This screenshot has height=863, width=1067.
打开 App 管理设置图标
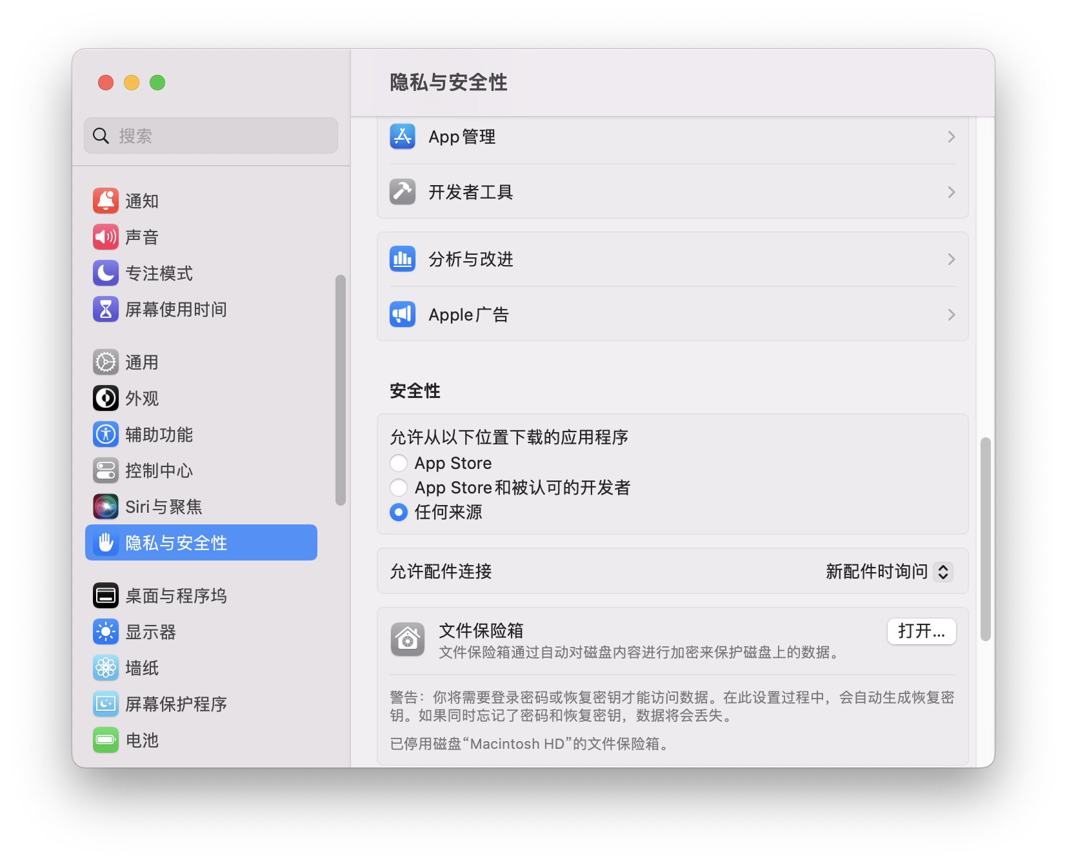(402, 136)
